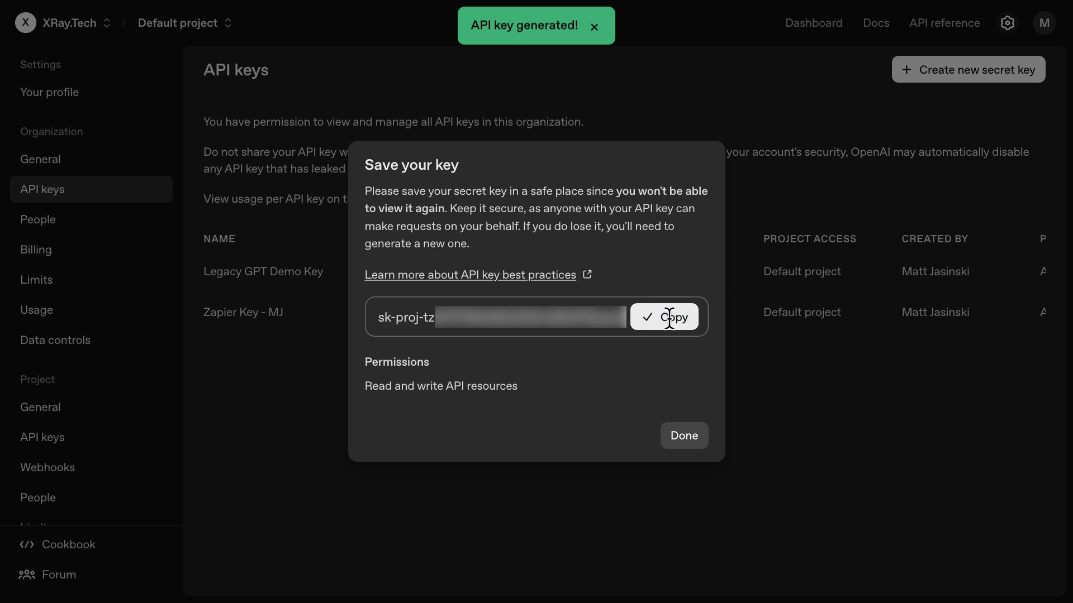Open Billing under Organization settings
This screenshot has width=1073, height=603.
coord(36,250)
